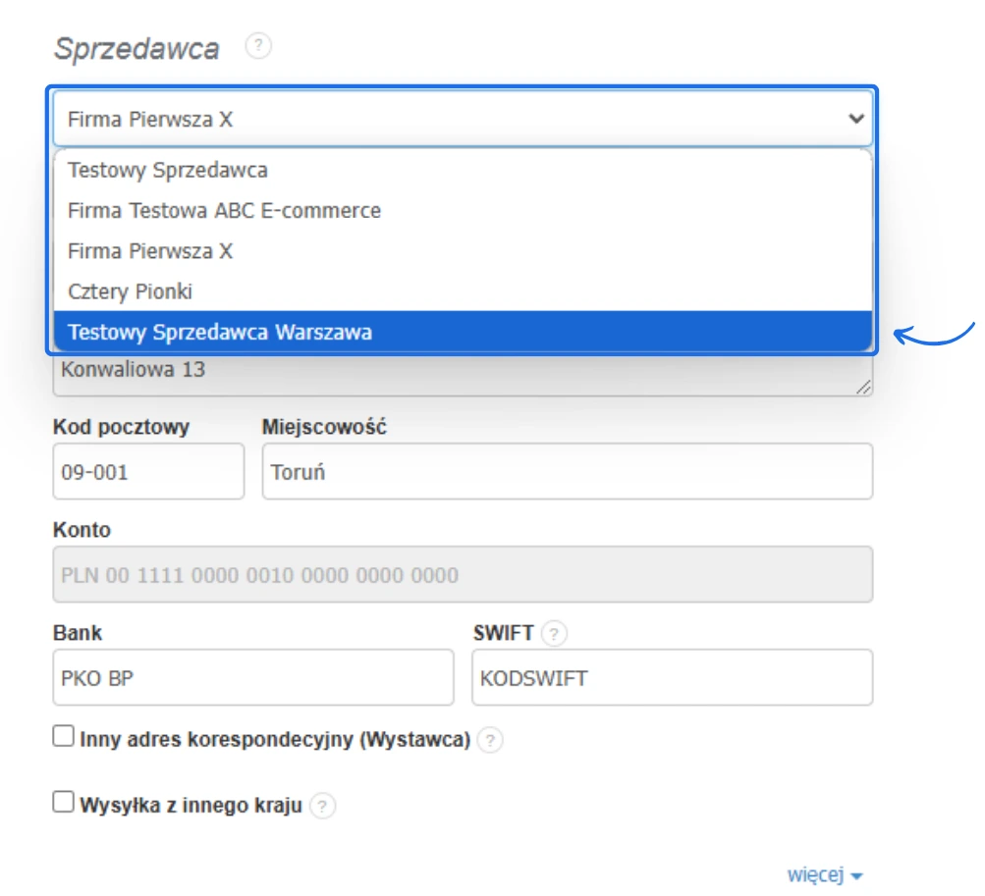The height and width of the screenshot is (896, 985).
Task: Pick Firma Pierwsza X in dropdown list
Action: [x=150, y=251]
